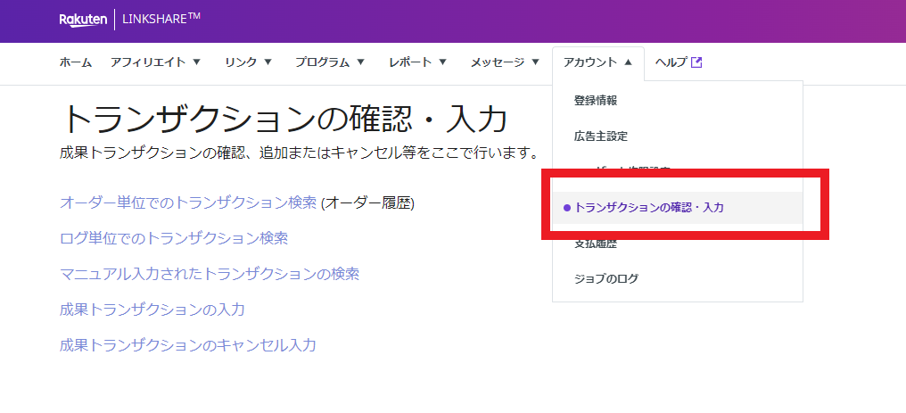Click the ログ単位でのトランザクション検索 link

[174, 239]
